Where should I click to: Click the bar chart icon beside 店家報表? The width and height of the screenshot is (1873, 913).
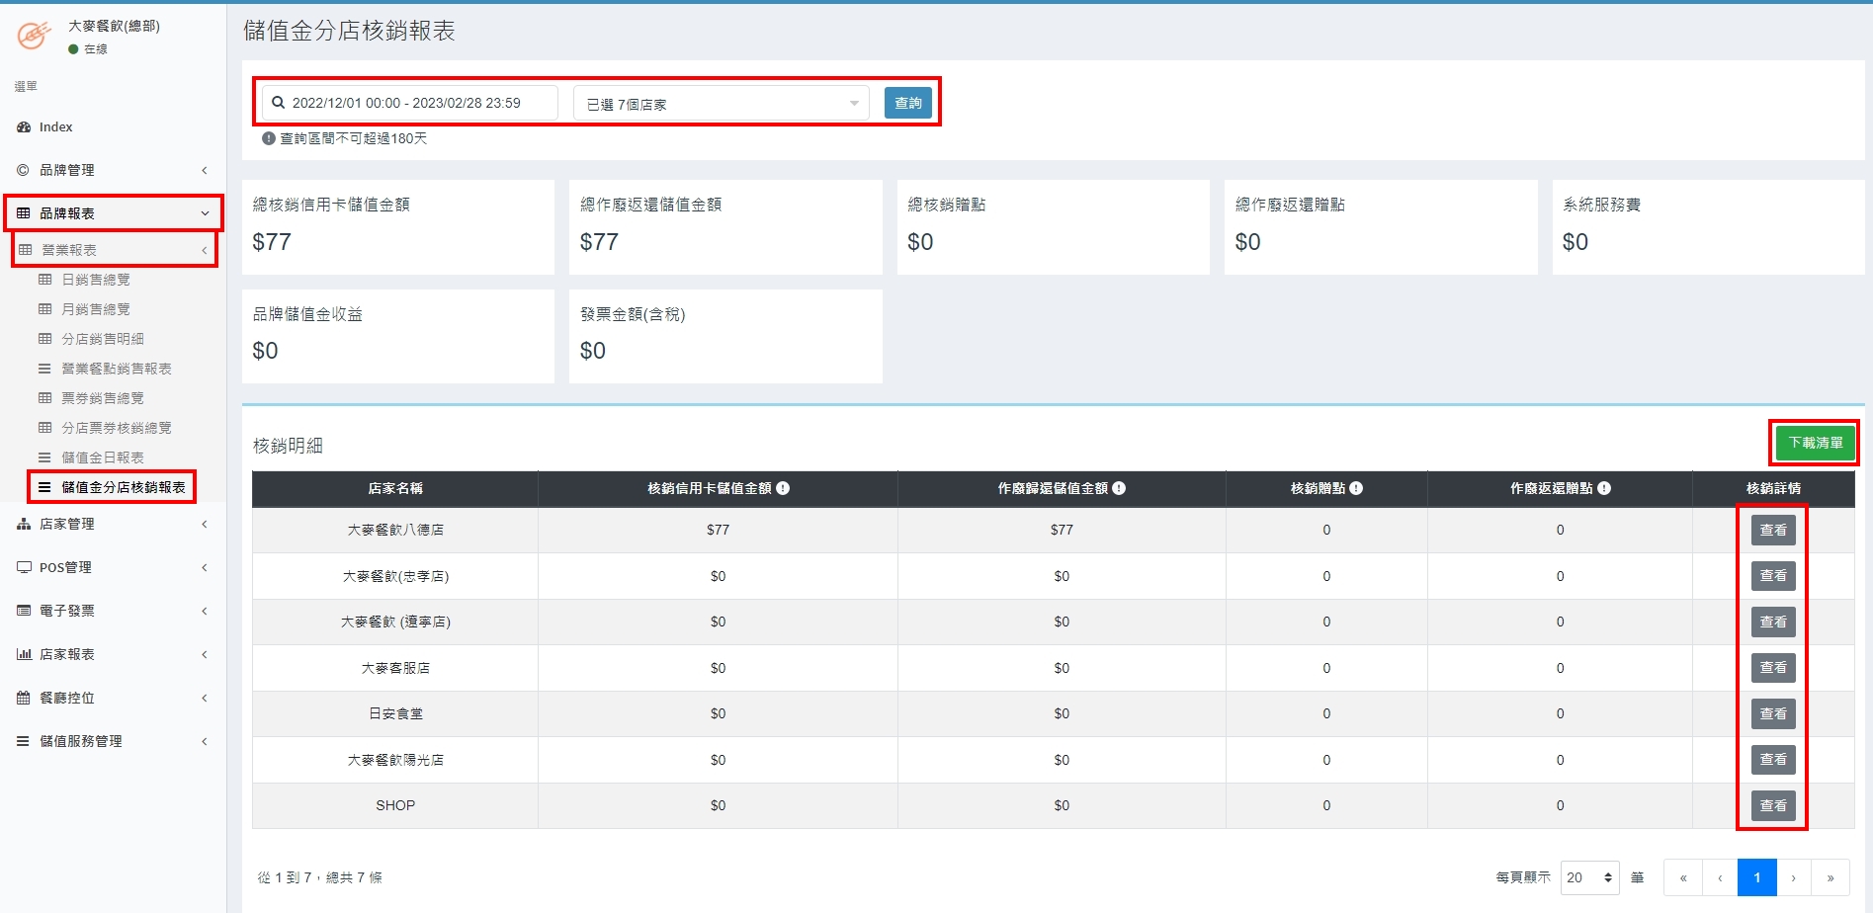[x=24, y=654]
